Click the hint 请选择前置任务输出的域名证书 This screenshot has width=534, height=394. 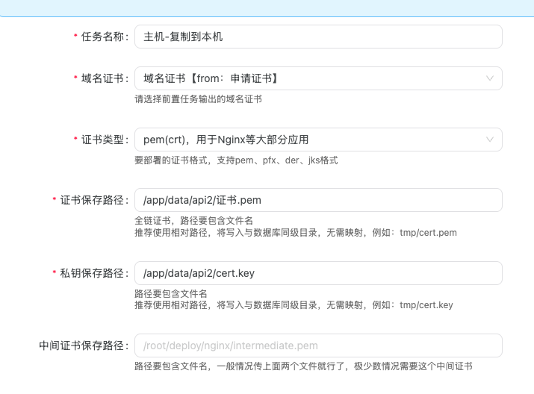(198, 98)
